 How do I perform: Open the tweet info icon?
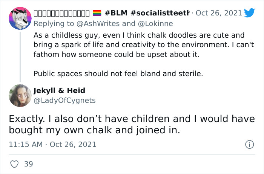pyautogui.click(x=249, y=144)
